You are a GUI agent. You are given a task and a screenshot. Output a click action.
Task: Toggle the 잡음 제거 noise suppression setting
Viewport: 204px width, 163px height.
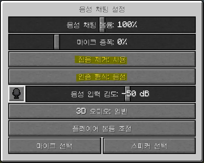point(102,59)
